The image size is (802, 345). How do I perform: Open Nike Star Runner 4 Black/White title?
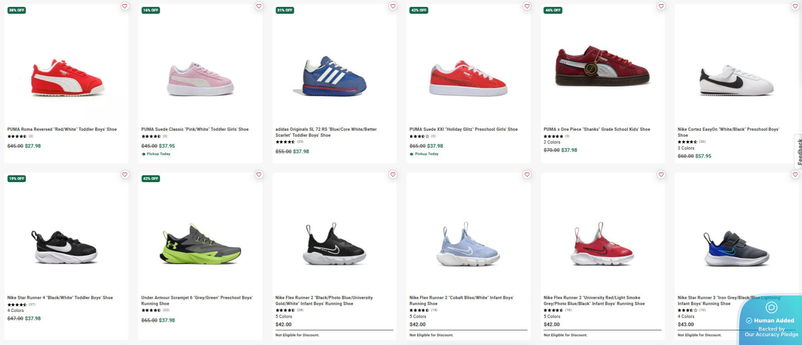pos(60,298)
